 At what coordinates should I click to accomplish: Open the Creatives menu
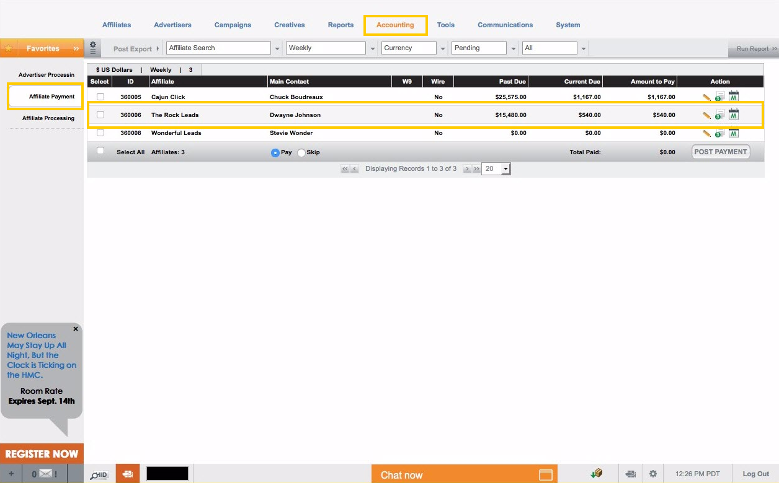(x=290, y=25)
